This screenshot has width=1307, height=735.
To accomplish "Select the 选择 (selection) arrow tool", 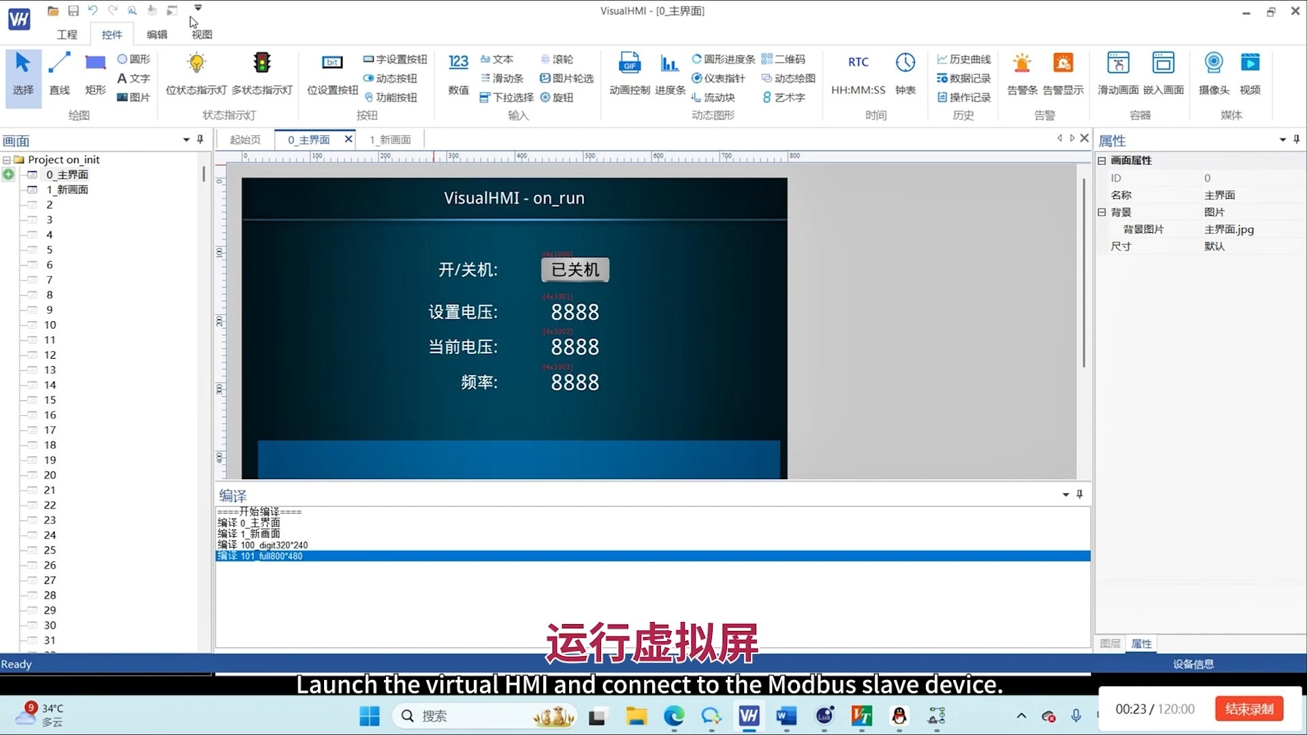I will coord(22,70).
